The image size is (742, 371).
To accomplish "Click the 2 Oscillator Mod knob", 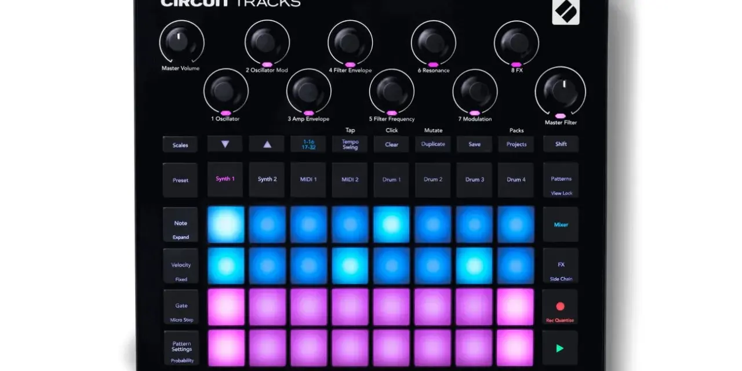I will click(x=267, y=42).
